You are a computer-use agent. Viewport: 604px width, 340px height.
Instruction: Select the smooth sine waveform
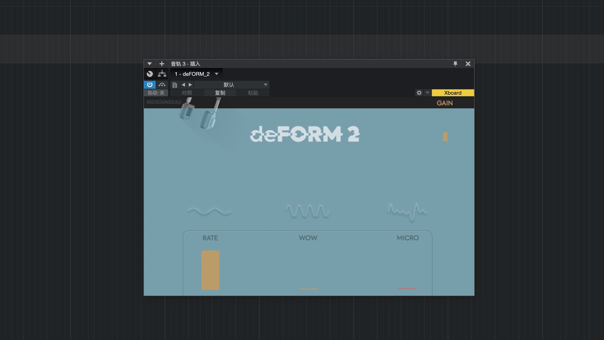coord(209,211)
